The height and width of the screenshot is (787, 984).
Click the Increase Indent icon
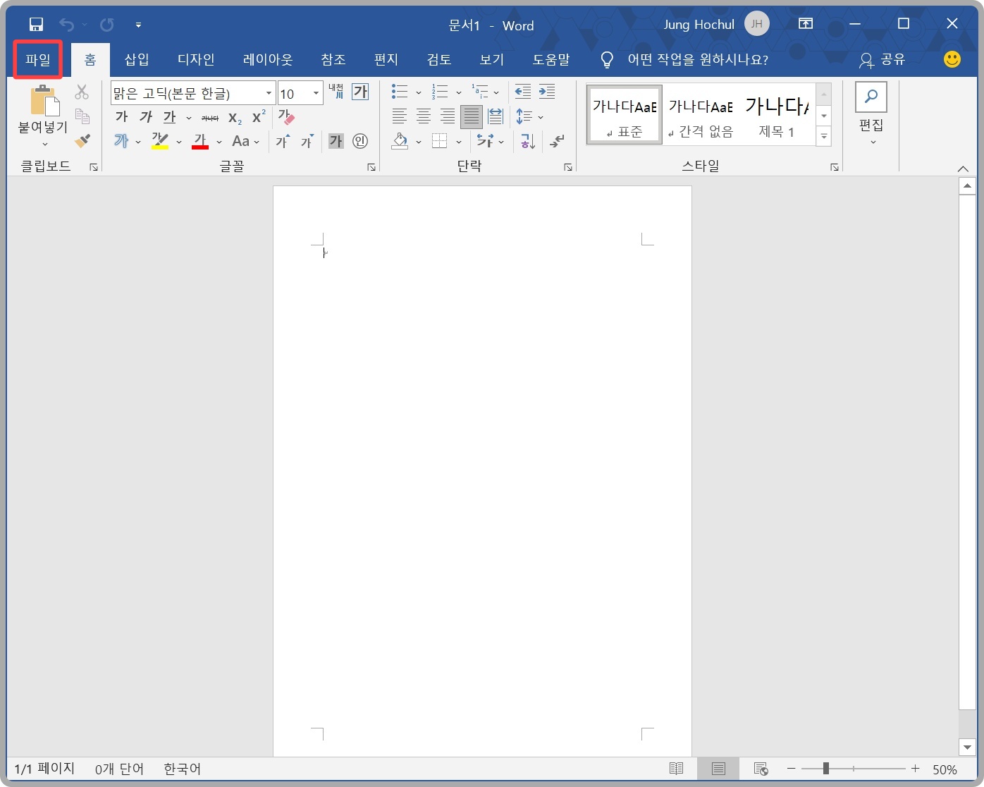(x=547, y=92)
